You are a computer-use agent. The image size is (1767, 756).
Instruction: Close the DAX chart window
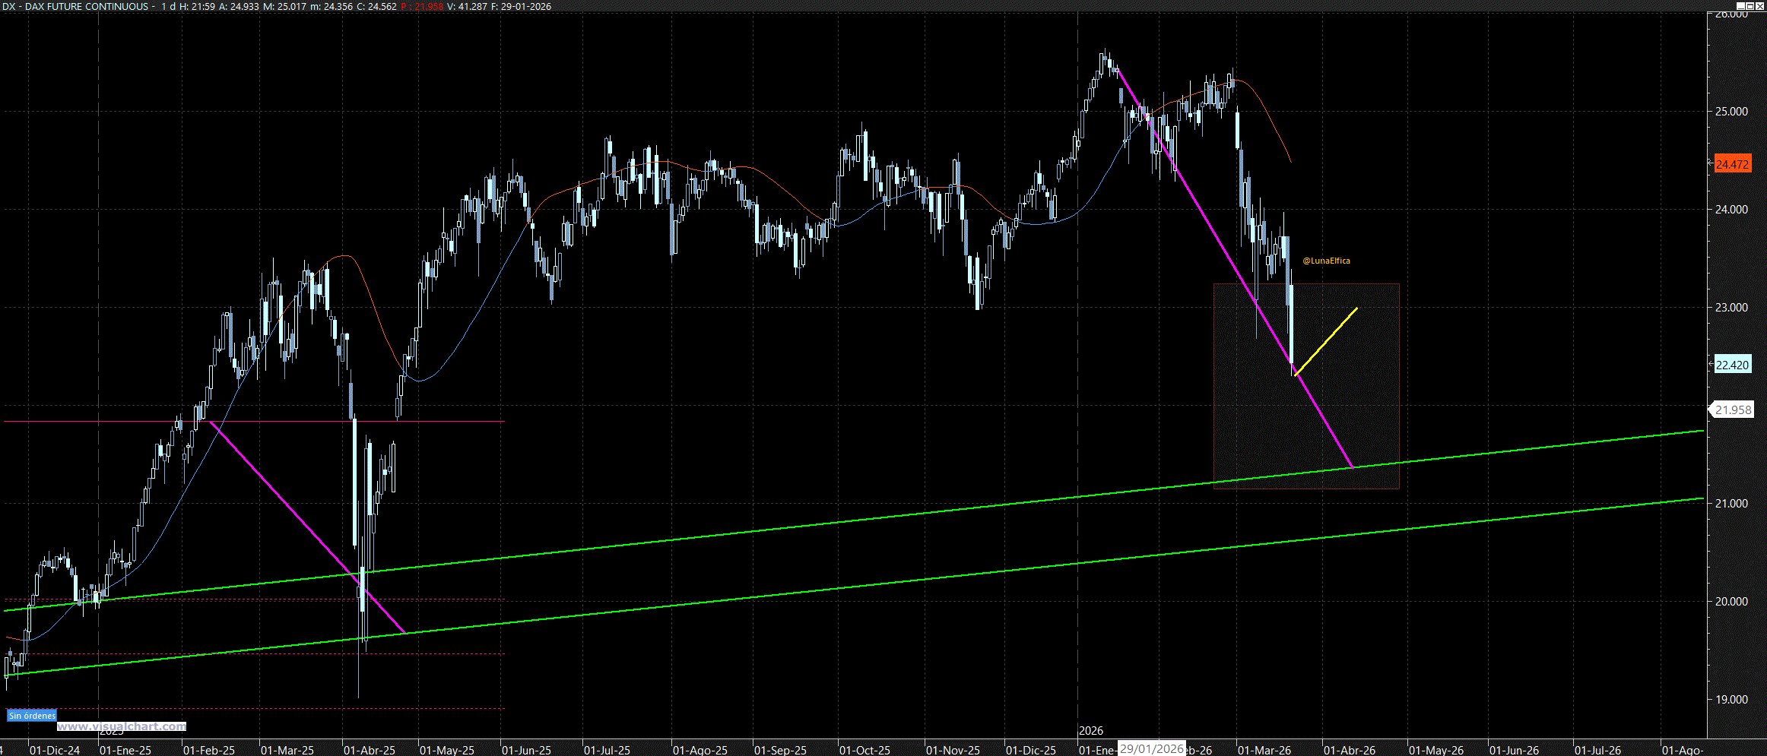click(x=1759, y=6)
